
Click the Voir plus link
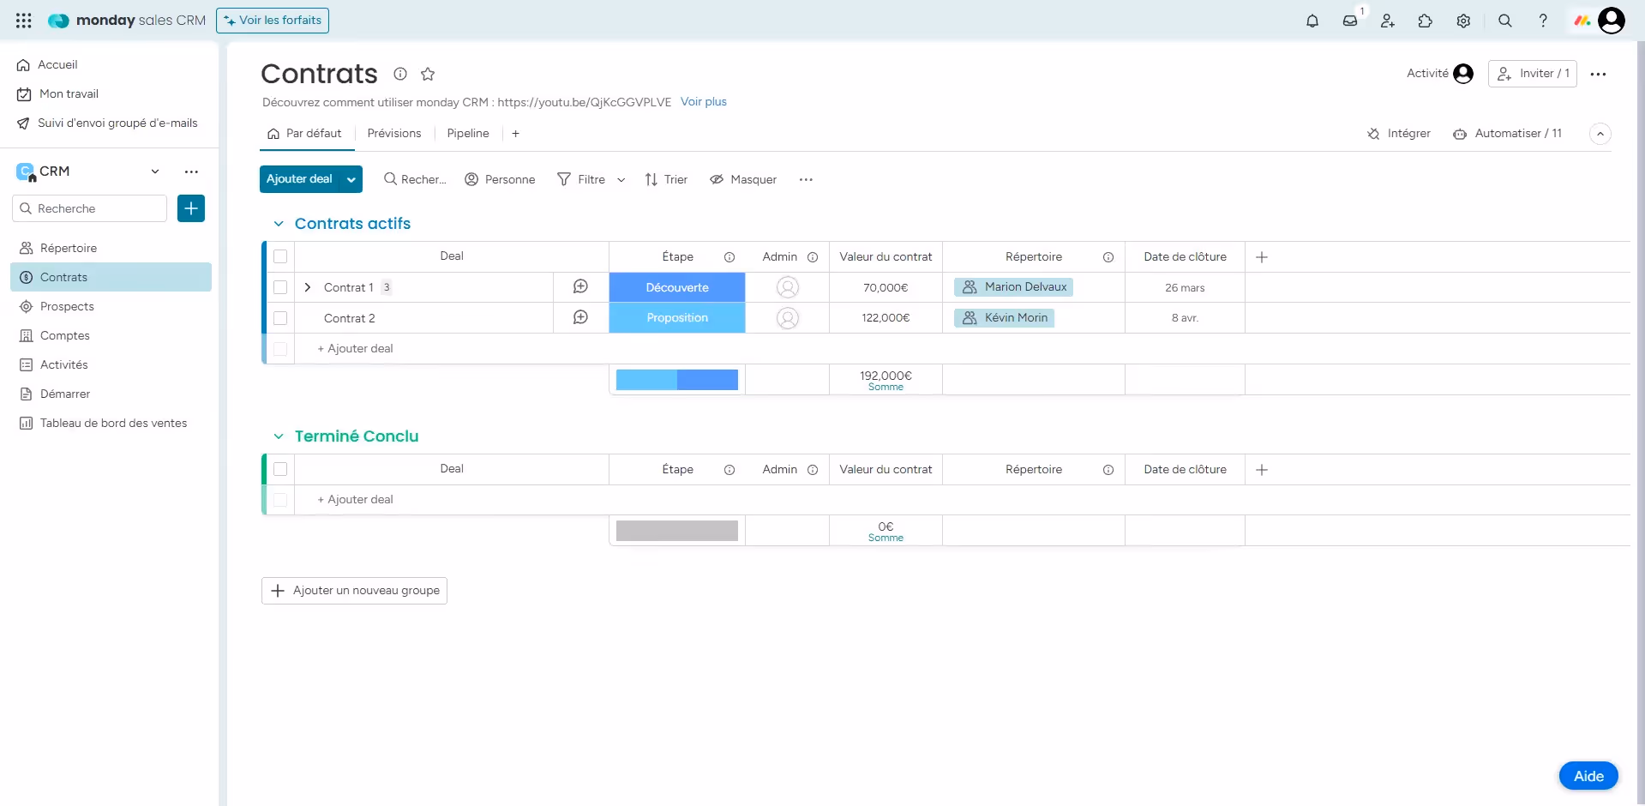[703, 102]
